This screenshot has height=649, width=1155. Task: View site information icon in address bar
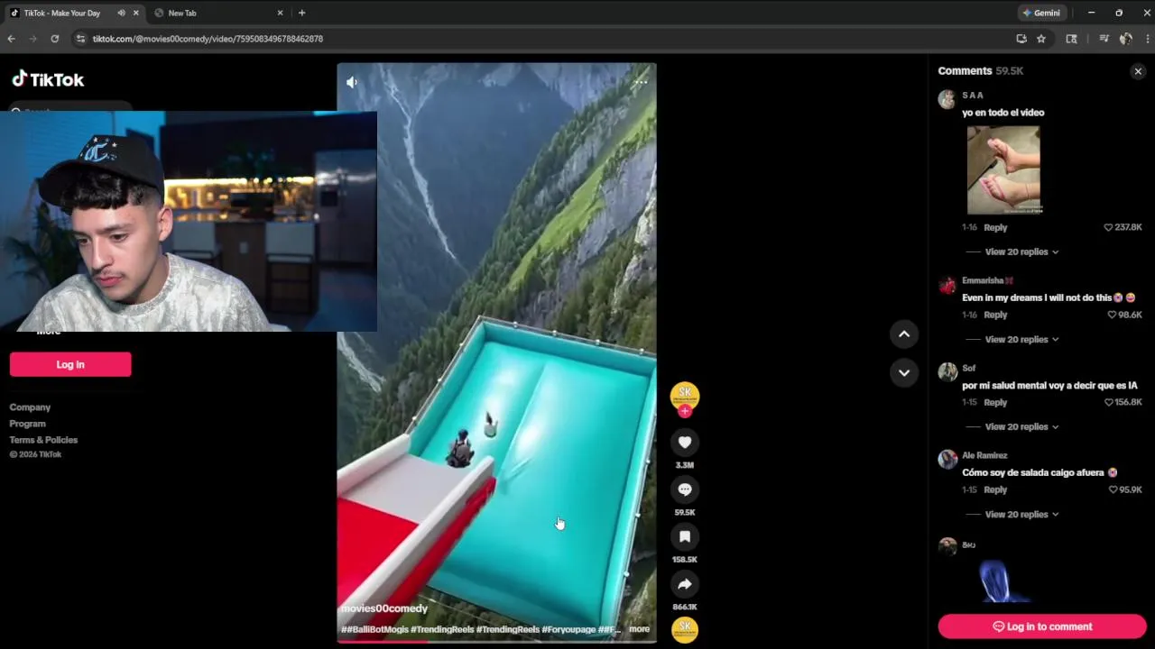coord(80,39)
